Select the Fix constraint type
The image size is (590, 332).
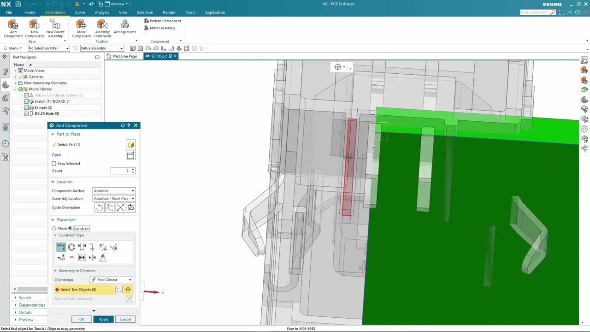[x=92, y=247]
